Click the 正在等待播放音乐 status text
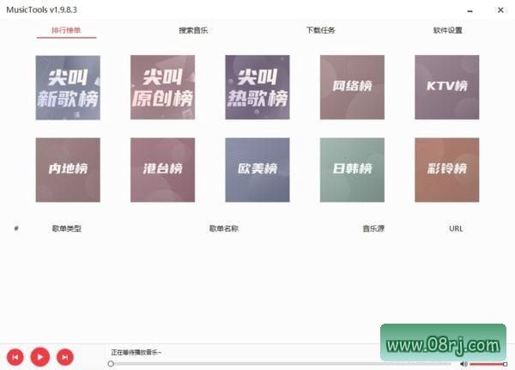The width and height of the screenshot is (515, 370). click(x=136, y=353)
